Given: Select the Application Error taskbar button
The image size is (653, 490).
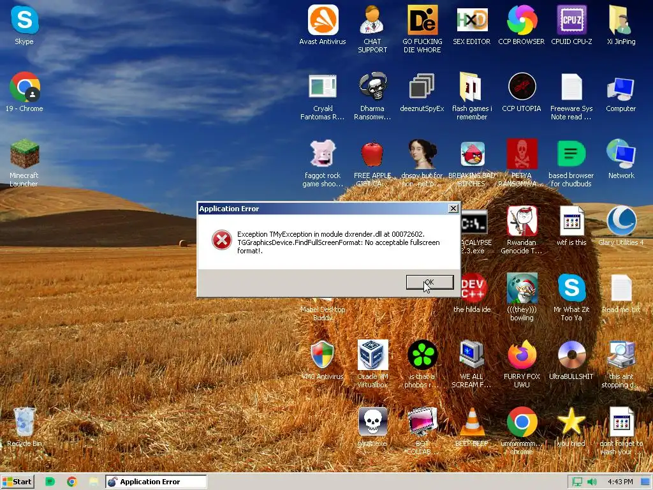Looking at the screenshot, I should click(x=156, y=482).
